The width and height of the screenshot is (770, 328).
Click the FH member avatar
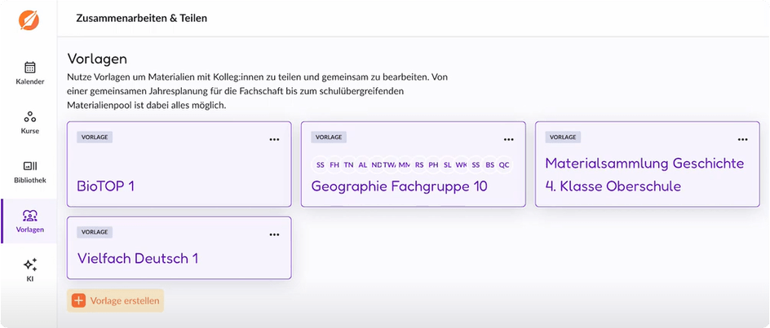[x=334, y=164]
